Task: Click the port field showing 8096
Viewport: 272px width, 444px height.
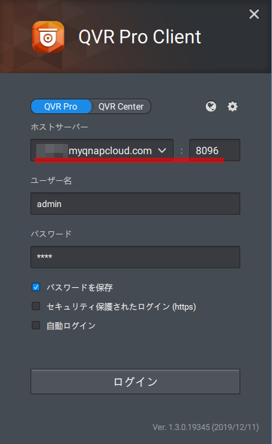Action: tap(215, 150)
